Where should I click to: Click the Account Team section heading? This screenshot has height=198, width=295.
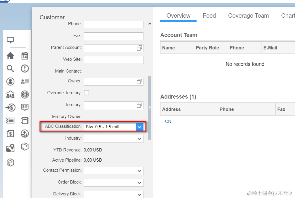(179, 35)
